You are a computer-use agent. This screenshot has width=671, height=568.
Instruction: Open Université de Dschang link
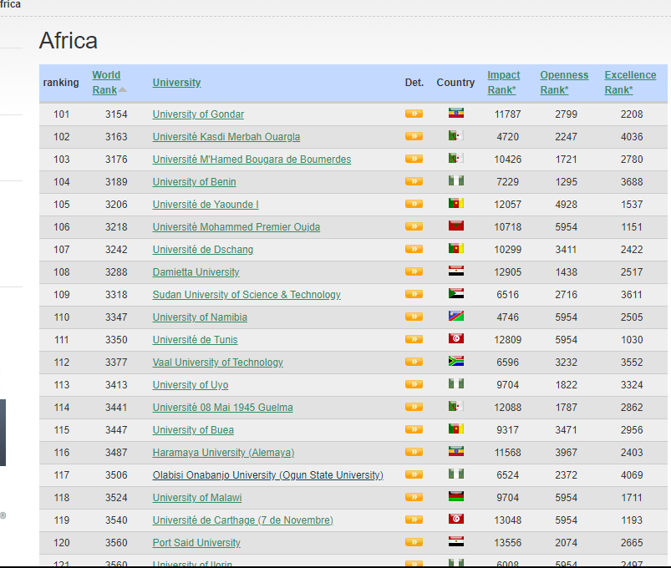coord(203,250)
